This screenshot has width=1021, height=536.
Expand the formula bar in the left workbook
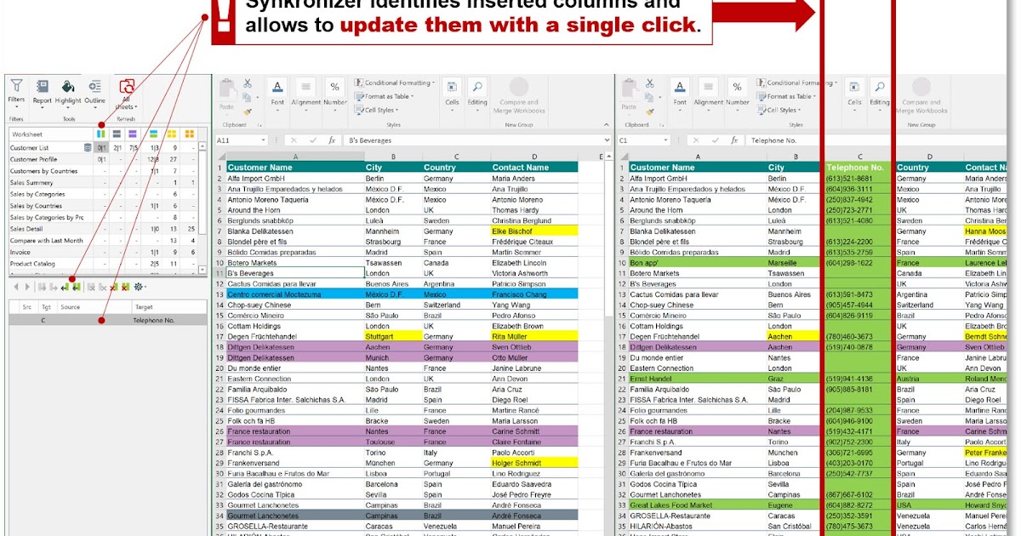click(605, 140)
